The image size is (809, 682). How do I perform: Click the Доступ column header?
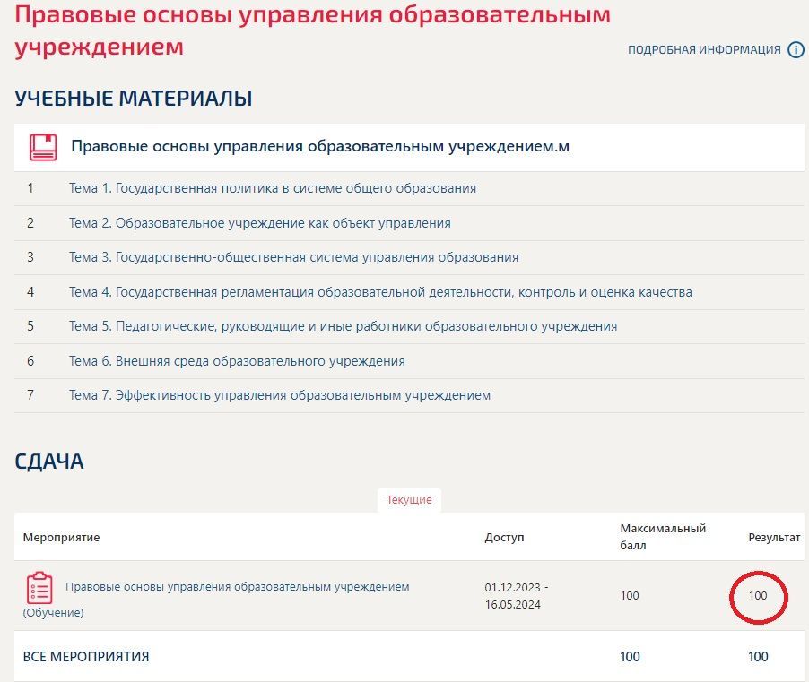click(x=504, y=537)
